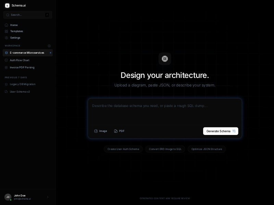274x205 pixels.
Task: Select Invoice PDF Parsing
Action: click(x=22, y=67)
